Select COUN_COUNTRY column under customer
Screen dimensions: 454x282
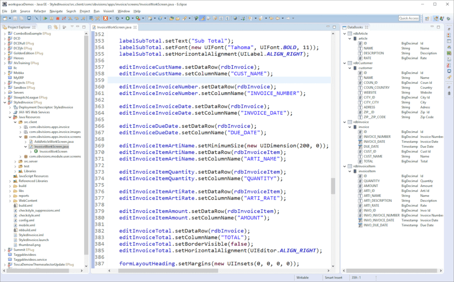pos(376,88)
